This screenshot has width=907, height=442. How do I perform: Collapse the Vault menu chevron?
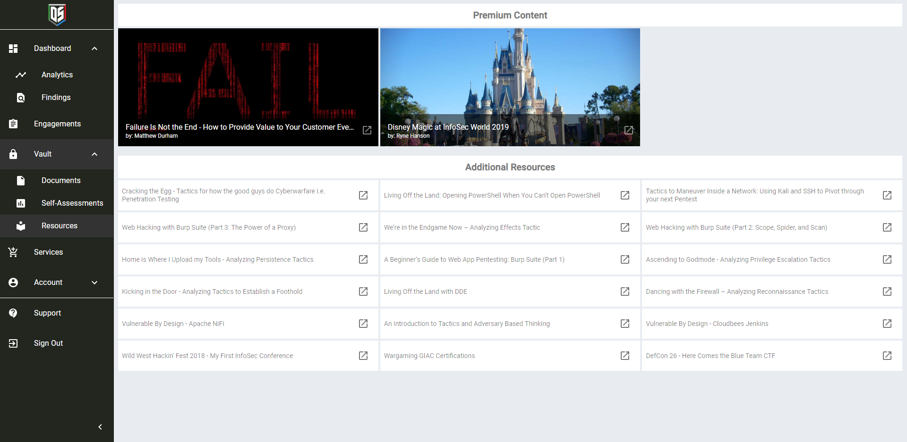(x=94, y=154)
